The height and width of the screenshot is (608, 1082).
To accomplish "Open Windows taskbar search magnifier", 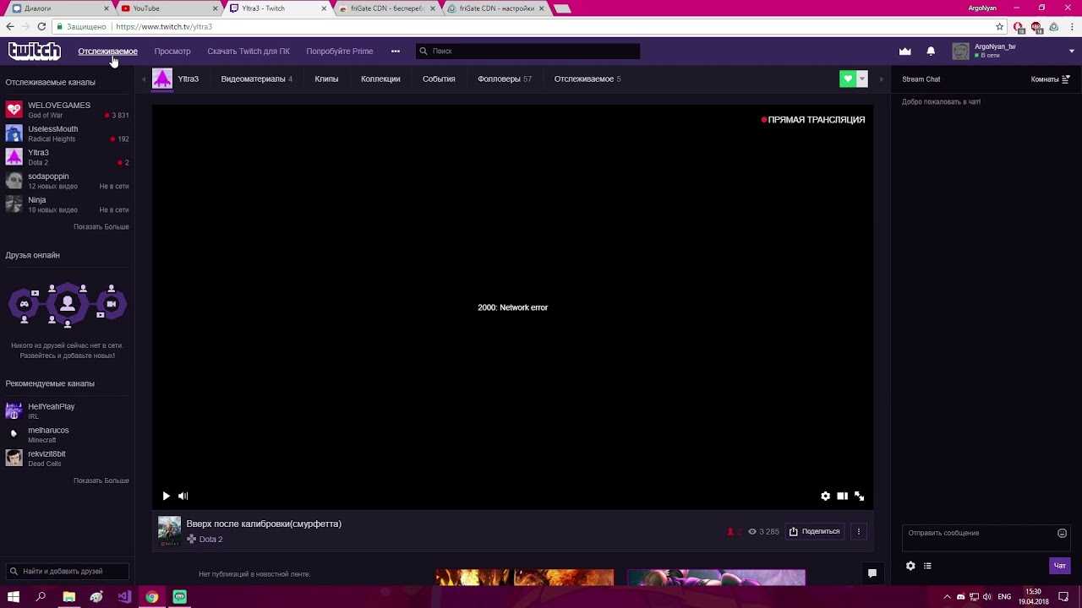I will [41, 597].
